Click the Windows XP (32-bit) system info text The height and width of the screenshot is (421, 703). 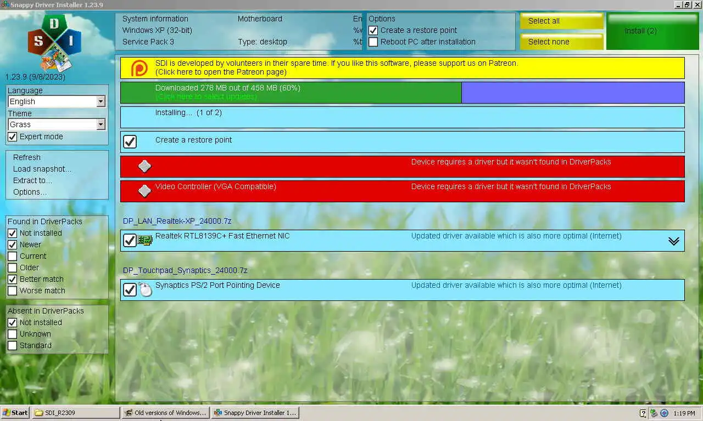click(157, 30)
